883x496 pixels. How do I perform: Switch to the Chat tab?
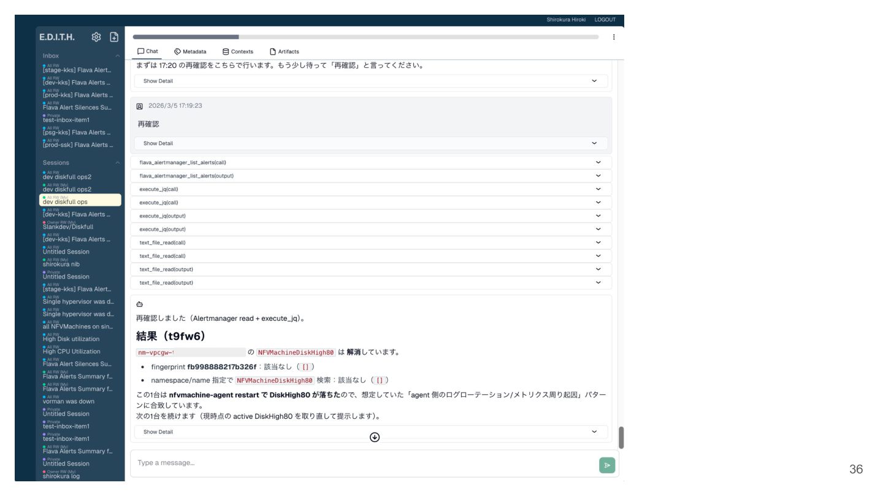coord(148,51)
